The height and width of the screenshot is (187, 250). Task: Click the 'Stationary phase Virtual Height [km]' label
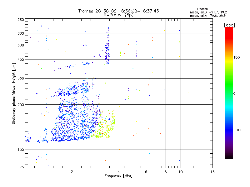click(x=14, y=94)
